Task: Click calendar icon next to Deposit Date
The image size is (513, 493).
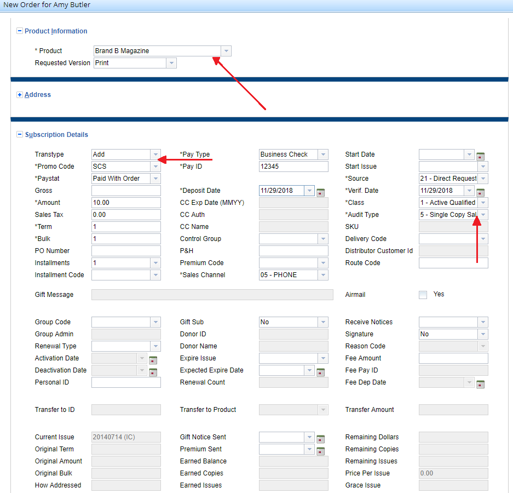Action: click(321, 192)
